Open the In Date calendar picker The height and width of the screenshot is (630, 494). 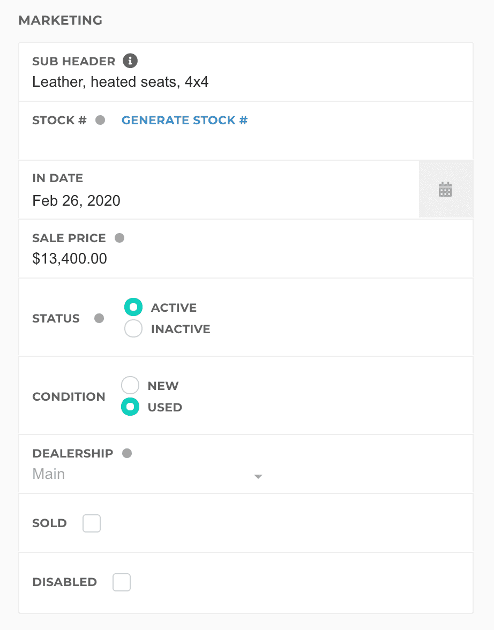coord(445,190)
